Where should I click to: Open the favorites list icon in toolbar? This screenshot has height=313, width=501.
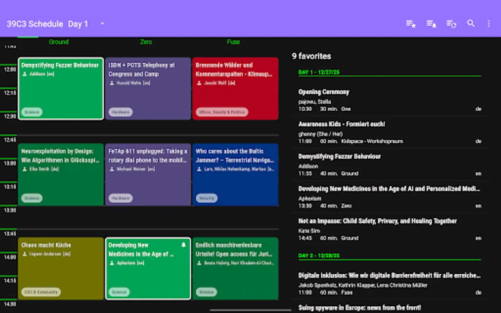411,24
